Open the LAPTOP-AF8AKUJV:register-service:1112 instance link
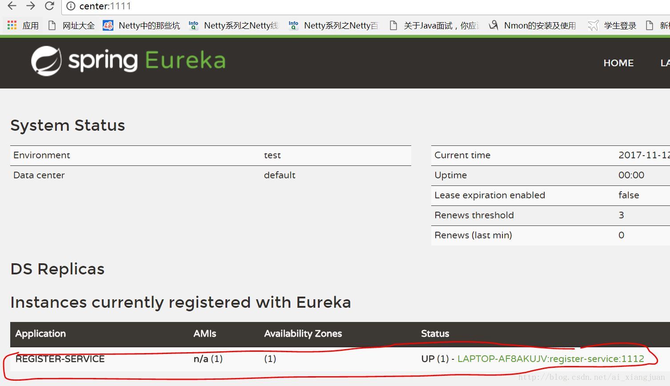This screenshot has height=386, width=670. [x=550, y=359]
